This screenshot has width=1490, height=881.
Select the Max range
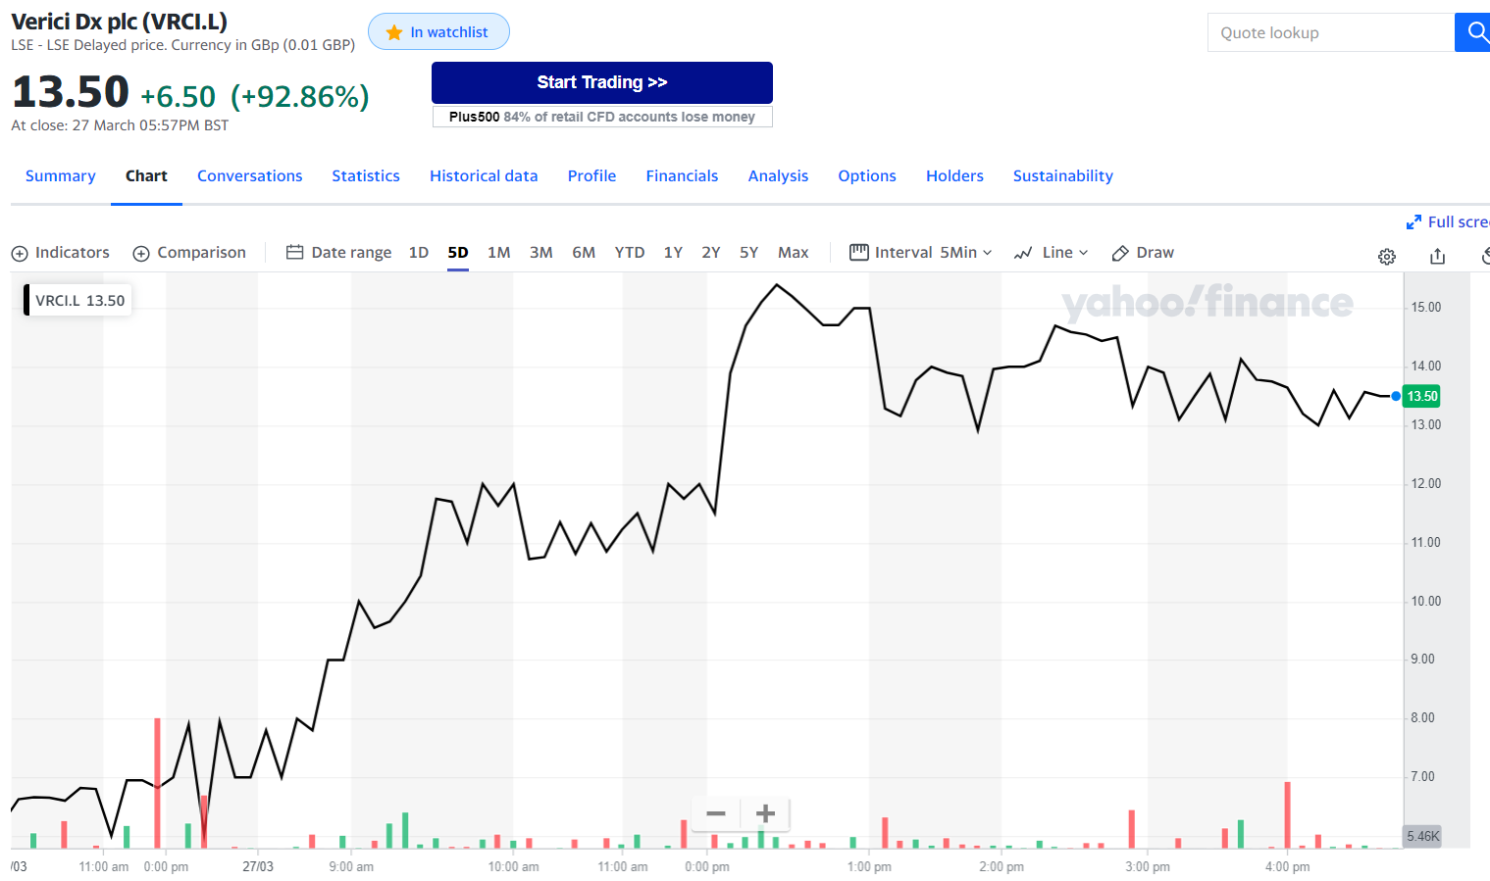794,252
